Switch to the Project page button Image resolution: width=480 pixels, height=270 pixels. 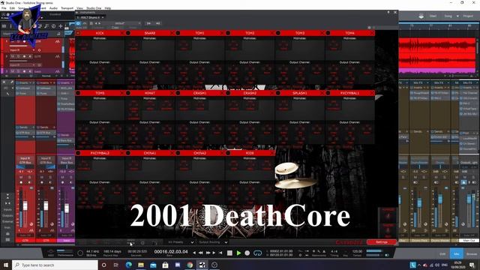[468, 16]
